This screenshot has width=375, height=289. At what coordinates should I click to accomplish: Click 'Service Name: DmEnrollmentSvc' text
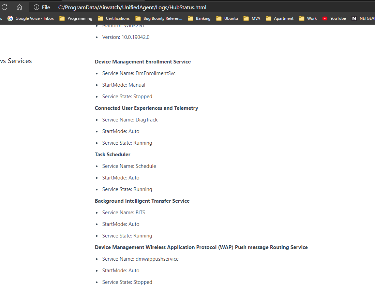click(x=139, y=73)
